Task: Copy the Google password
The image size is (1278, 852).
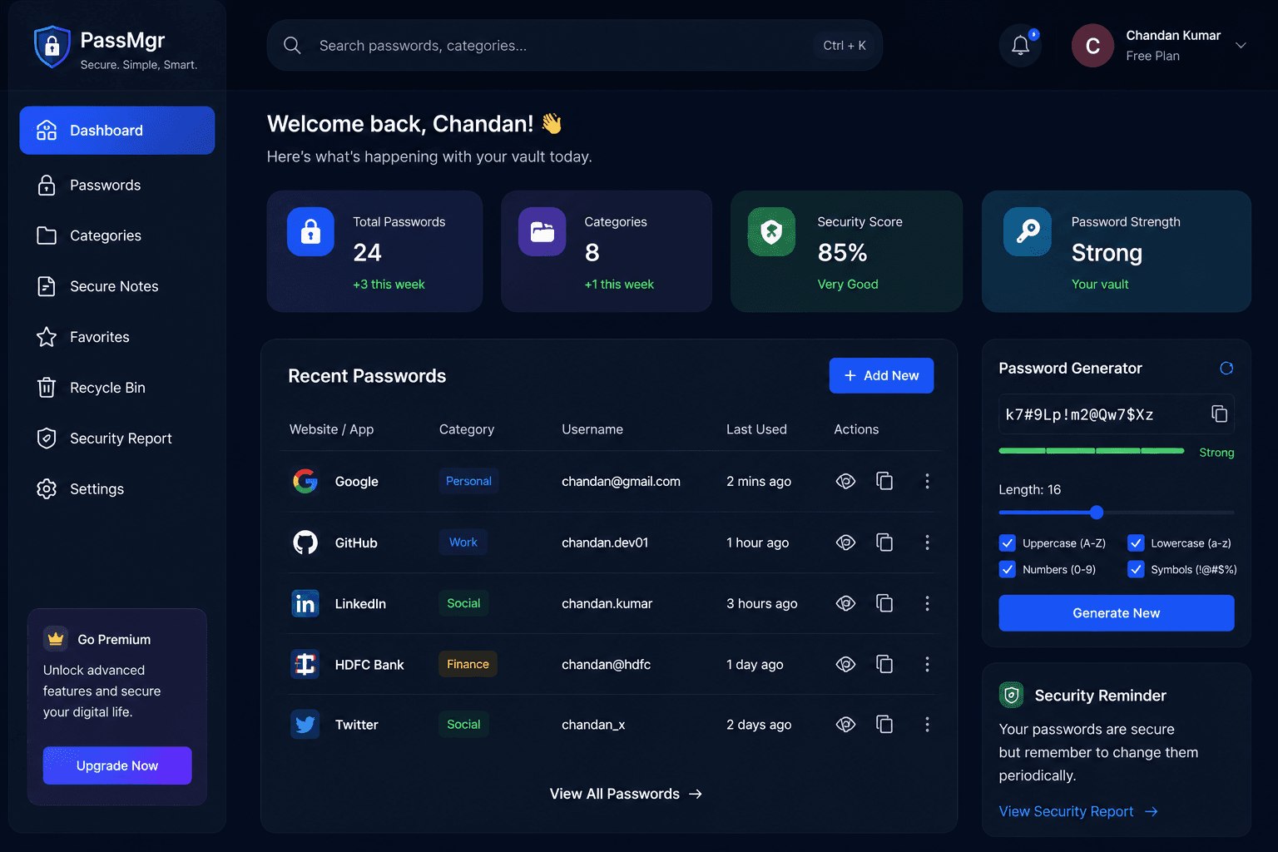Action: [884, 481]
